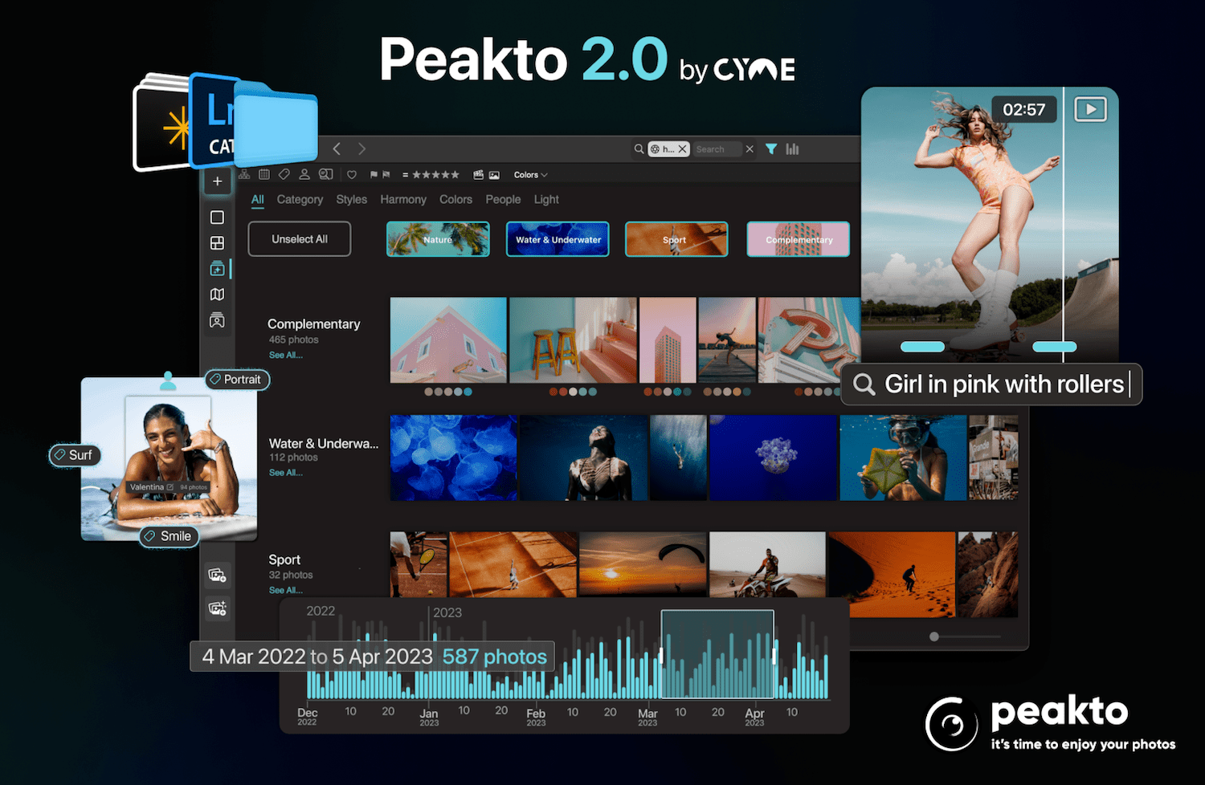Switch to the grid mosaic view icon
The height and width of the screenshot is (785, 1205).
point(217,243)
